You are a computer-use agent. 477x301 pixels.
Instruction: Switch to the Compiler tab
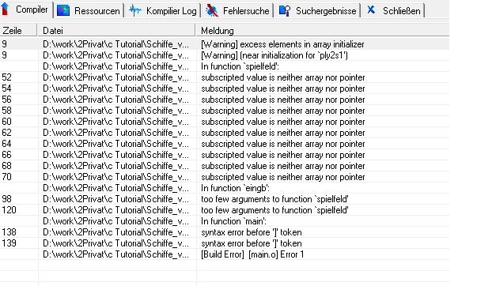[27, 9]
